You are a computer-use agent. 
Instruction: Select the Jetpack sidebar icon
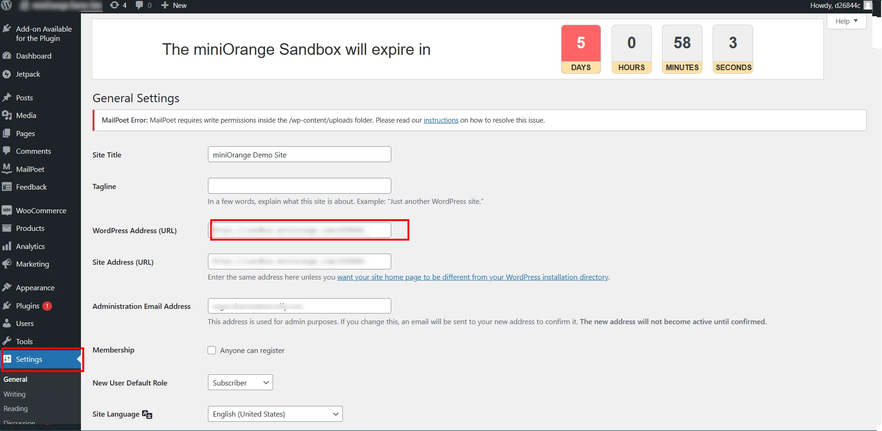7,74
